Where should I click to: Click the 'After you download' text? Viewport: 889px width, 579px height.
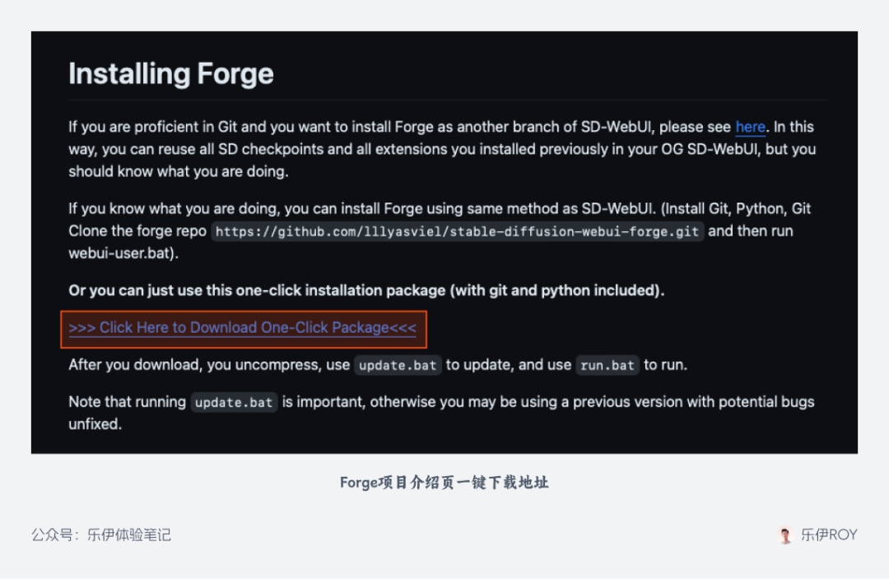133,365
